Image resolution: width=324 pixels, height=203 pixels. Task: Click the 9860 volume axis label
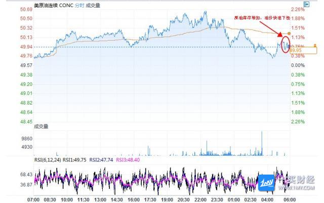click(27, 139)
